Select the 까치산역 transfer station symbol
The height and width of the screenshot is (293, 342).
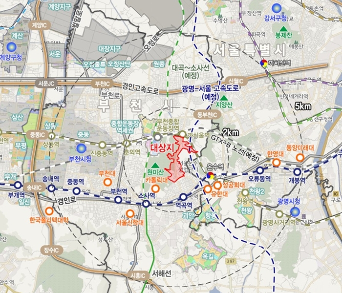pos(264,63)
